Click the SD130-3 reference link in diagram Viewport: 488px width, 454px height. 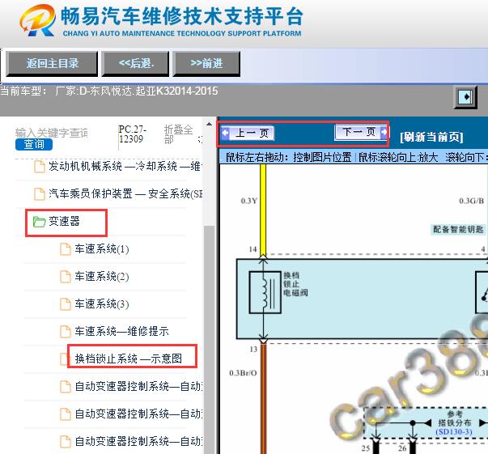tap(454, 432)
